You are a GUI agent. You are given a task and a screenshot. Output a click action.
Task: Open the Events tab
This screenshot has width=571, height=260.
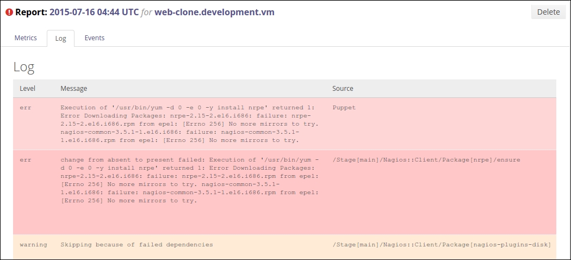tap(94, 38)
